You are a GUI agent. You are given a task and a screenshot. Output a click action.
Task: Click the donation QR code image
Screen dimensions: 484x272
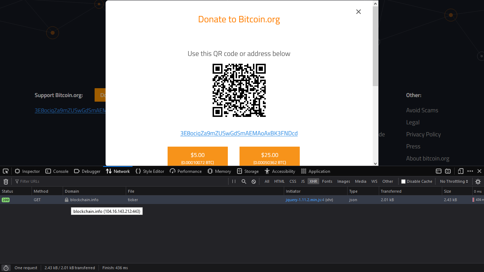(x=239, y=90)
